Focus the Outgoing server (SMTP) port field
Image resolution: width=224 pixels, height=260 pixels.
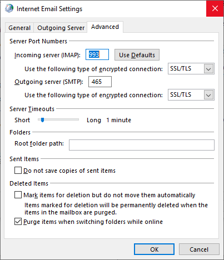[x=100, y=82]
